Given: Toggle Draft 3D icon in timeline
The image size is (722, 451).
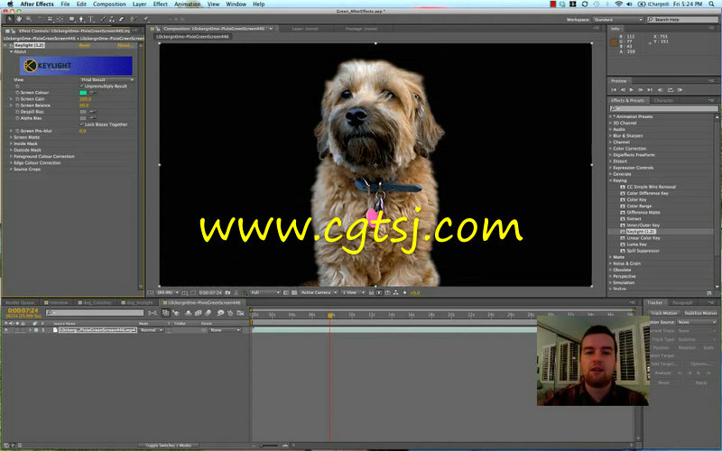Looking at the screenshot, I should pos(176,313).
